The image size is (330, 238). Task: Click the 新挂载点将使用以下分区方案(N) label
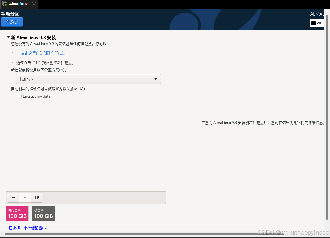(x=38, y=70)
